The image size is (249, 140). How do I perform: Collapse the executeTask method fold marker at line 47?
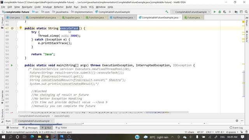[x=17, y=28]
